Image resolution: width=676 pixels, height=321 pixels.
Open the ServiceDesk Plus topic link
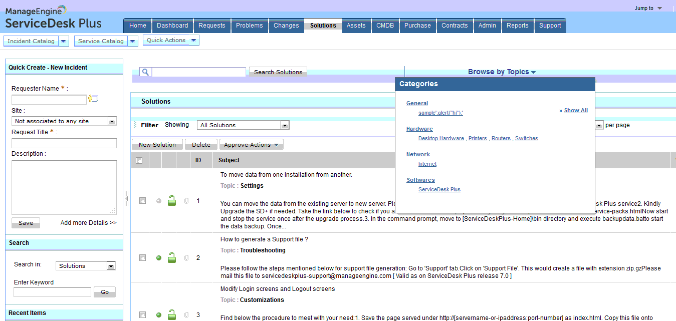coord(439,189)
